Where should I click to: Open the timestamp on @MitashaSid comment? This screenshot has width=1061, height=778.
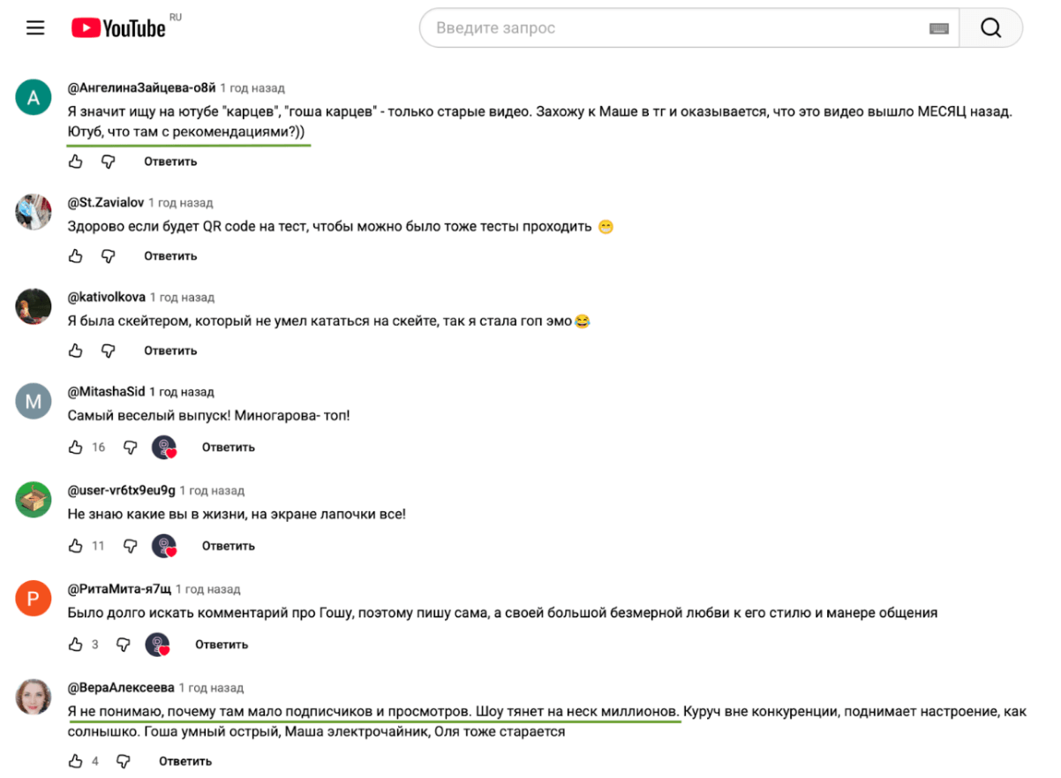pos(182,392)
